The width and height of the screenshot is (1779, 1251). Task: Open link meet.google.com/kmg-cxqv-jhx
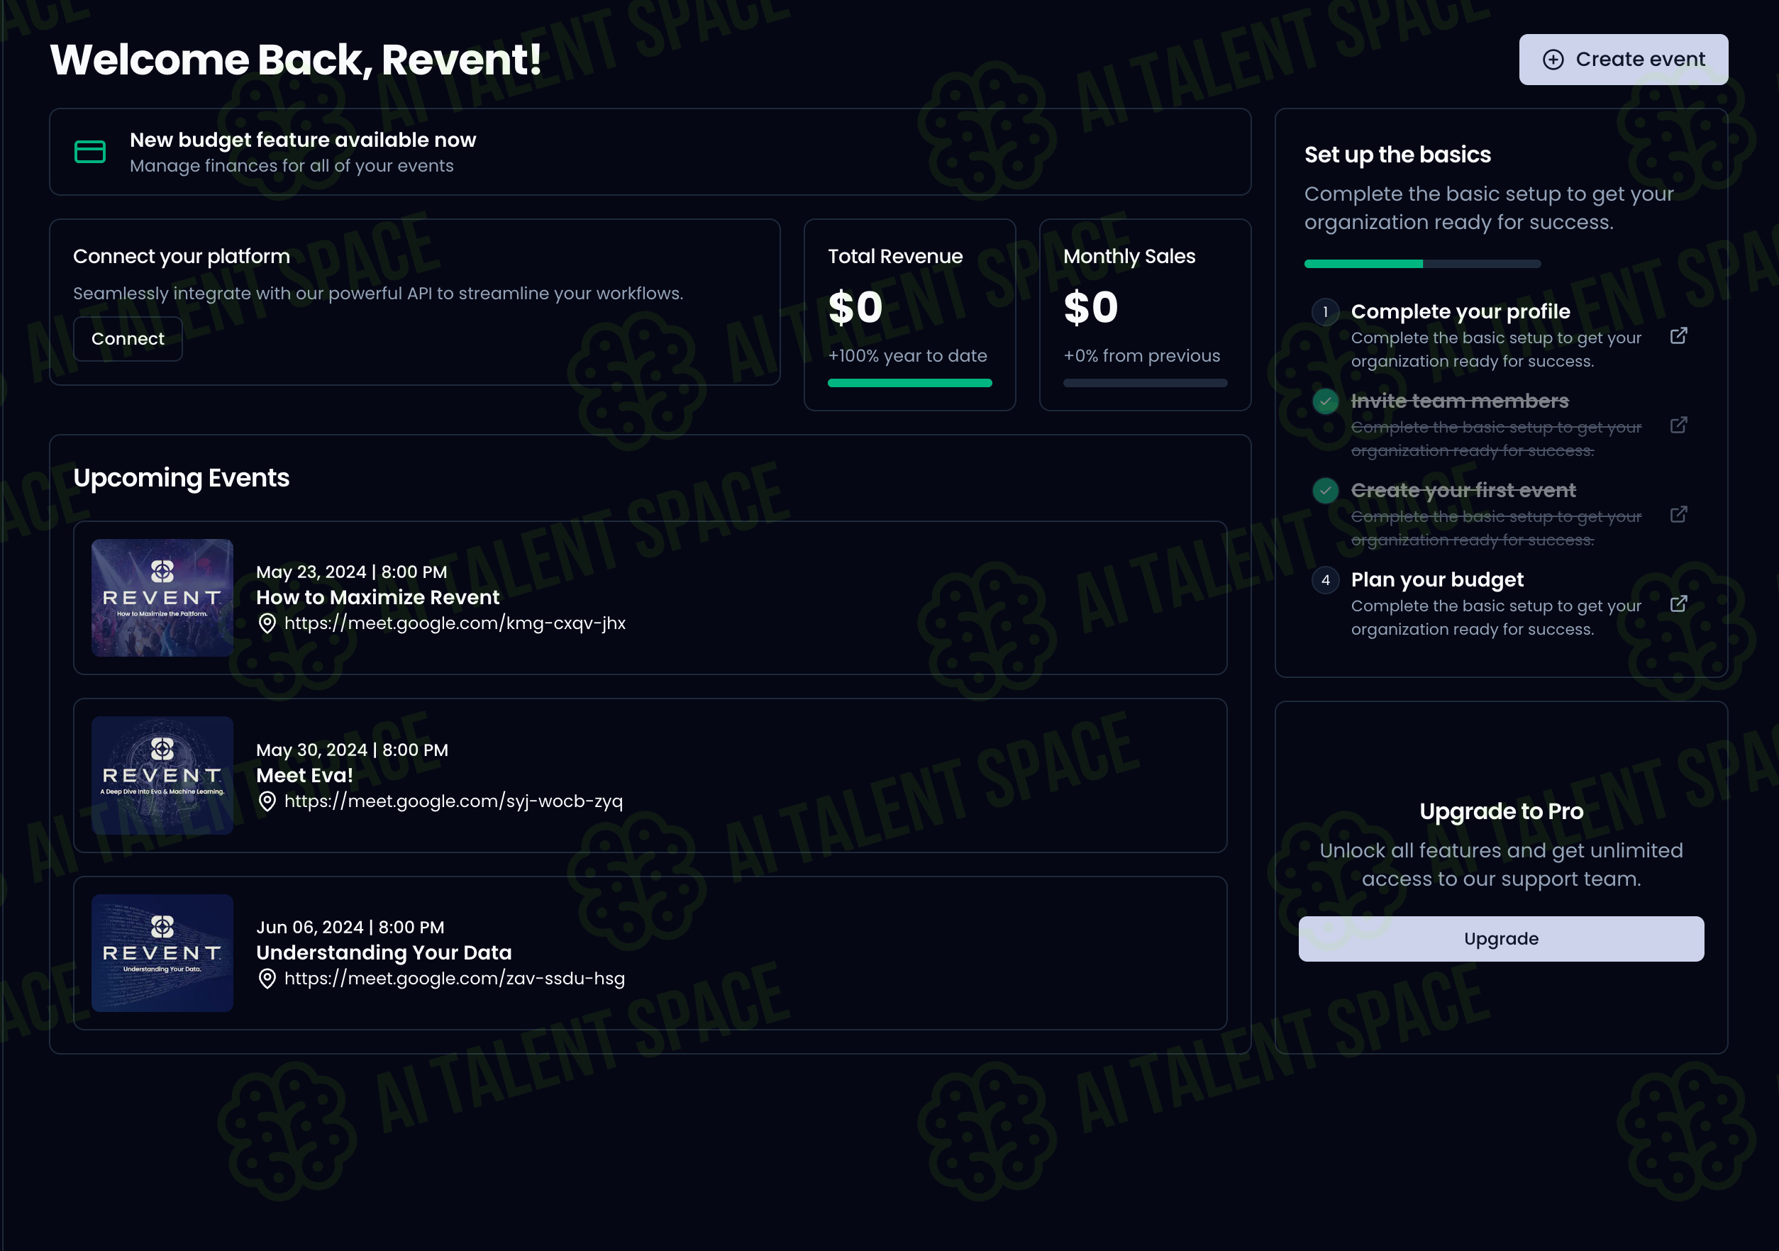[455, 623]
